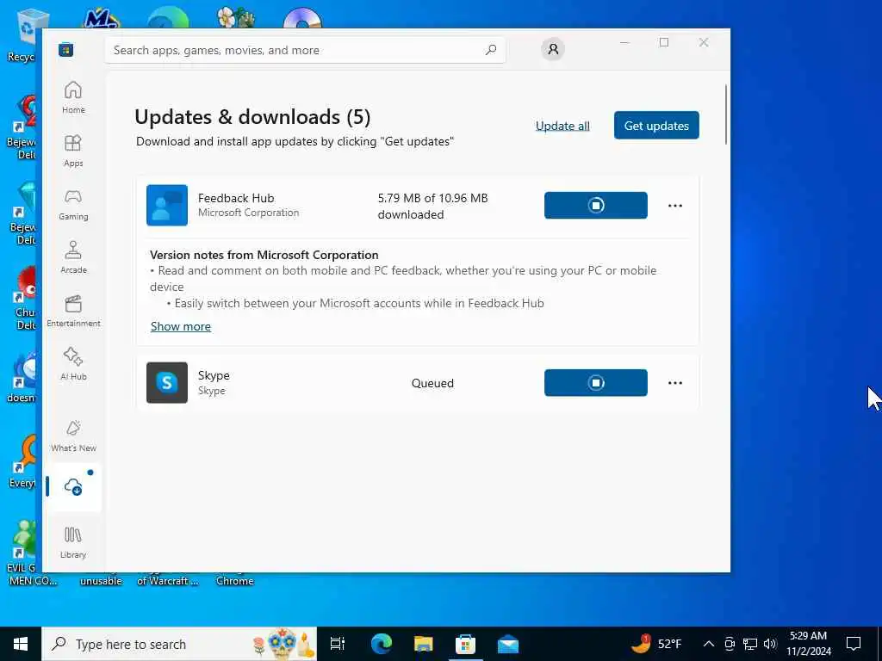882x661 pixels.
Task: Click the Microsoft Store logo icon
Action: click(65, 49)
